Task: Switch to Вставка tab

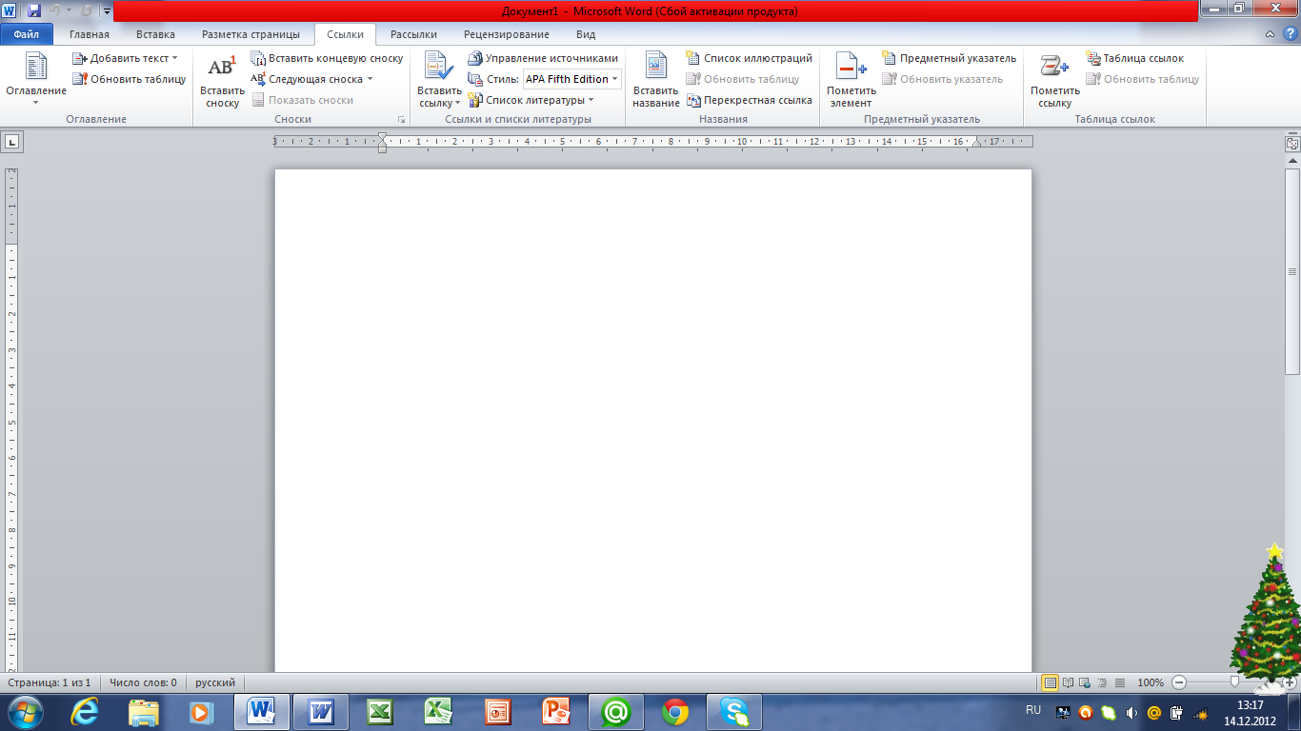Action: (x=155, y=34)
